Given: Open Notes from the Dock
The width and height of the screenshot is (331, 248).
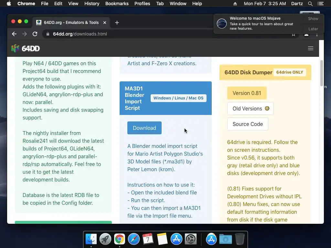Looking at the screenshot, I should tap(162, 239).
